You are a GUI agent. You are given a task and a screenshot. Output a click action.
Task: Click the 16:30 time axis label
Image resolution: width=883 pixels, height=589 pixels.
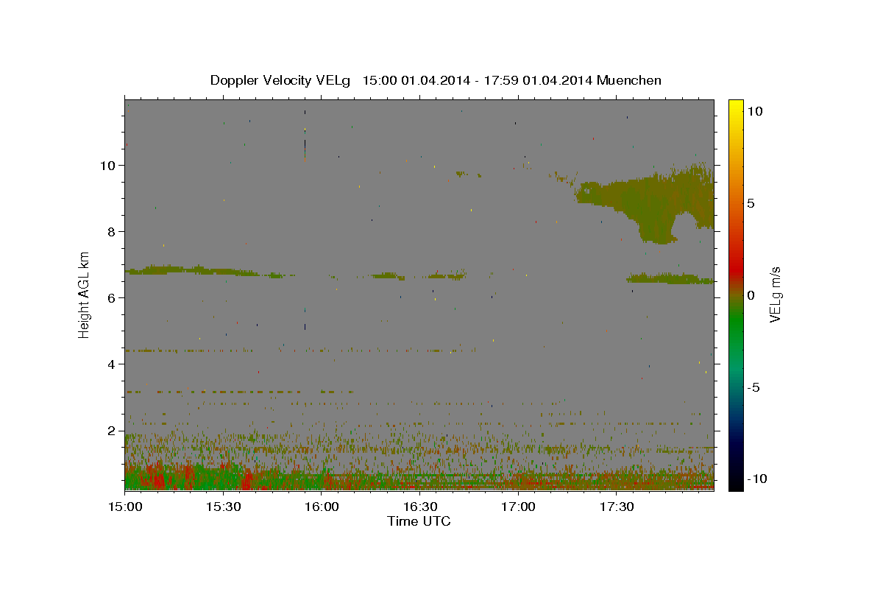(x=419, y=507)
